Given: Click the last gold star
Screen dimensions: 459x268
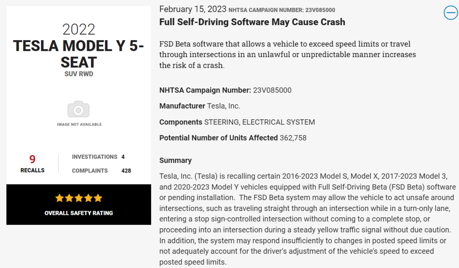Looking at the screenshot, I should [x=98, y=198].
